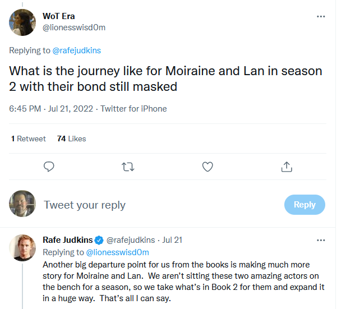Open Rafe Judkins reply more options
Viewport: 346px width, 309px height.
321,240
